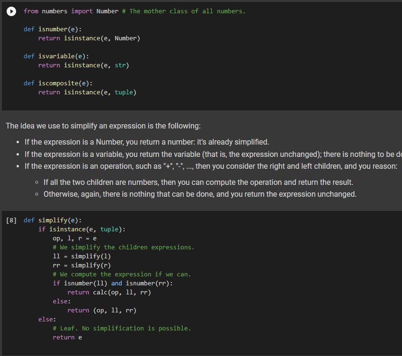Click the isnumber function definition

54,29
